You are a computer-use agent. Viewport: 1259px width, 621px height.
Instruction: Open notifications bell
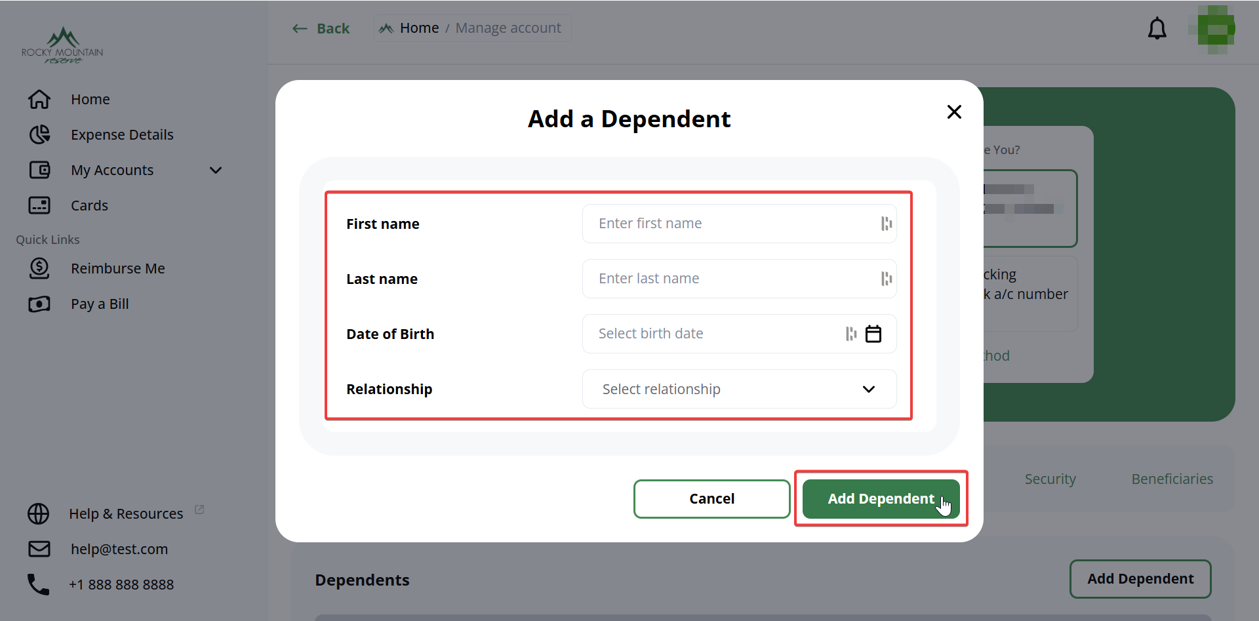coord(1157,28)
